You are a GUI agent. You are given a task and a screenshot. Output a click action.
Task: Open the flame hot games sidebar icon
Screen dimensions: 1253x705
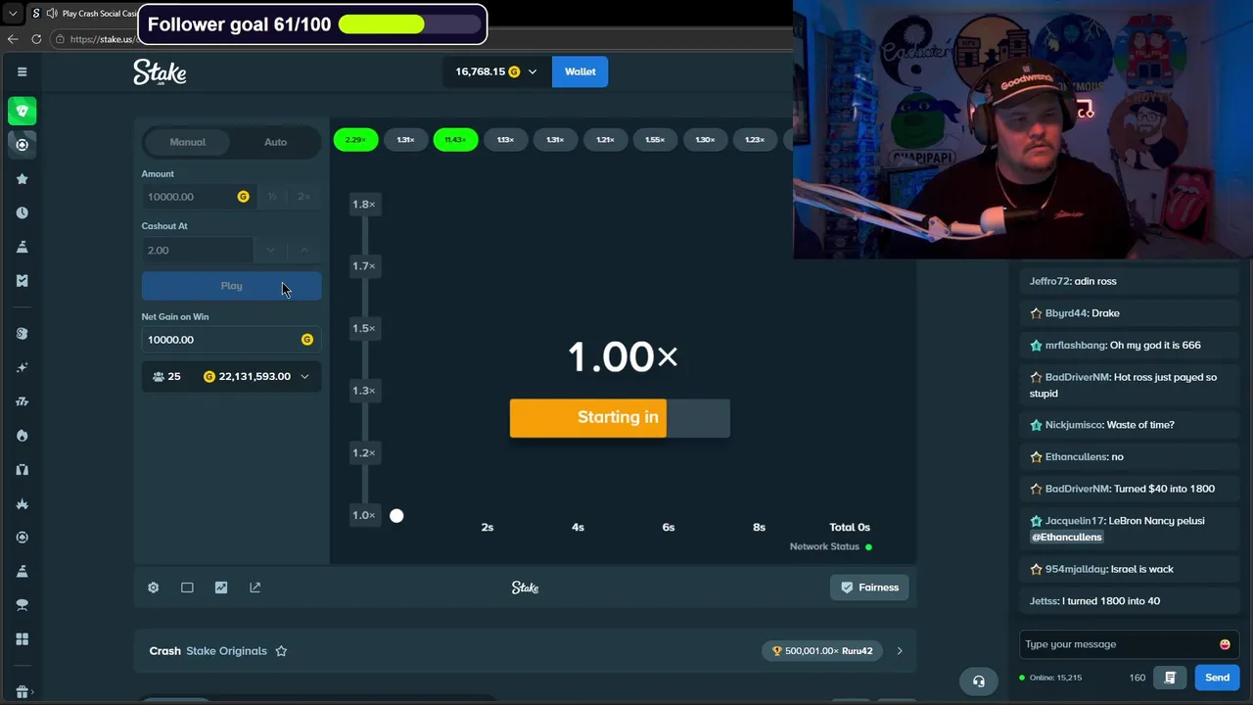[22, 436]
